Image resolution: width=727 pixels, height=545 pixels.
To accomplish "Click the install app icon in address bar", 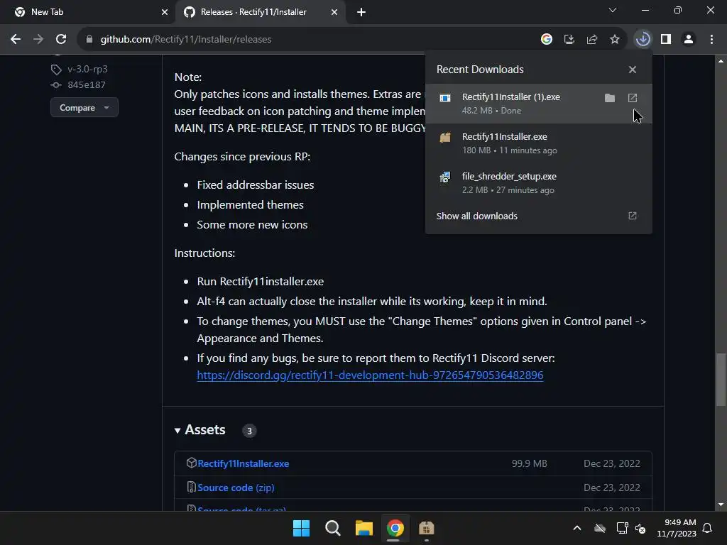I will (x=569, y=40).
